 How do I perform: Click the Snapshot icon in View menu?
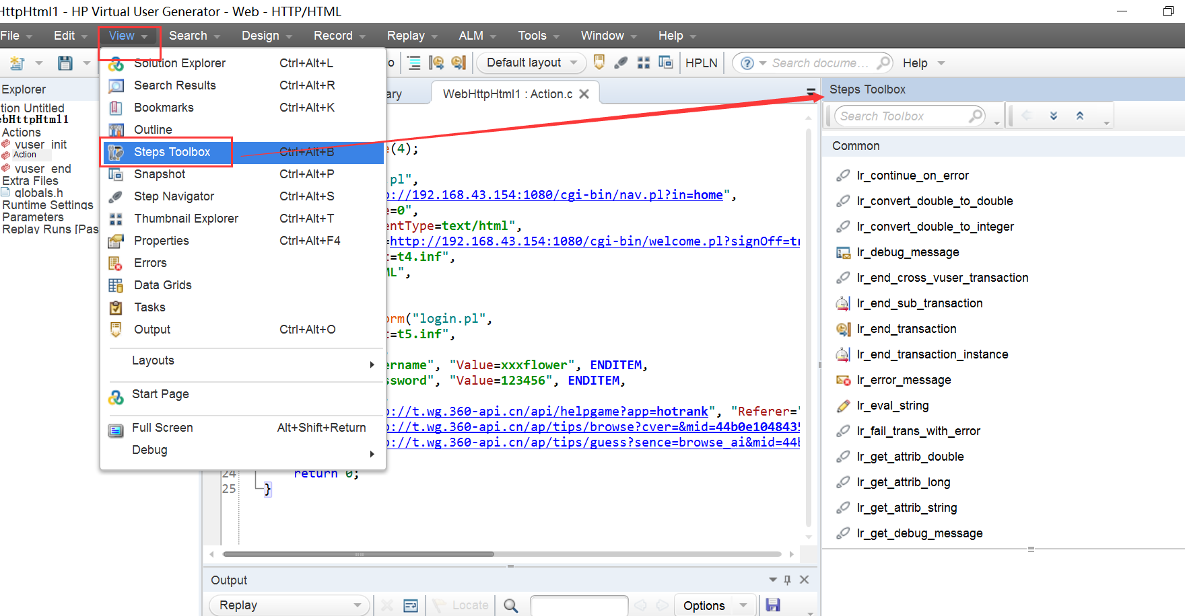point(116,174)
